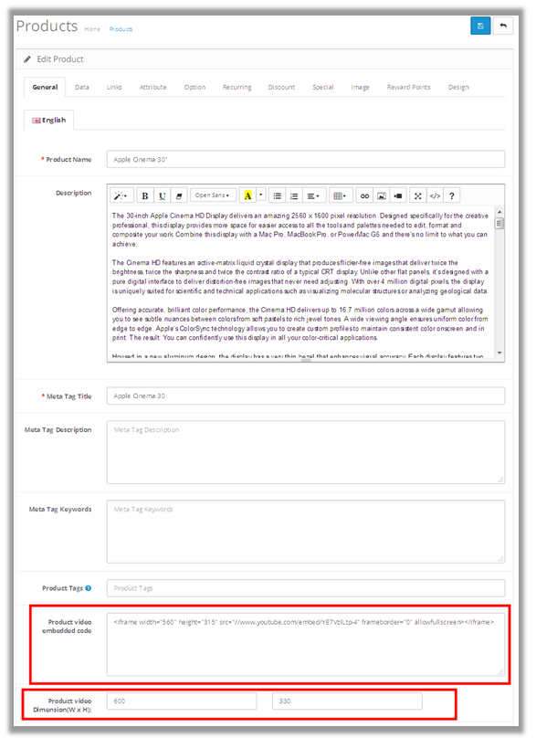
Task: Go to the Discount tab
Action: 281,87
